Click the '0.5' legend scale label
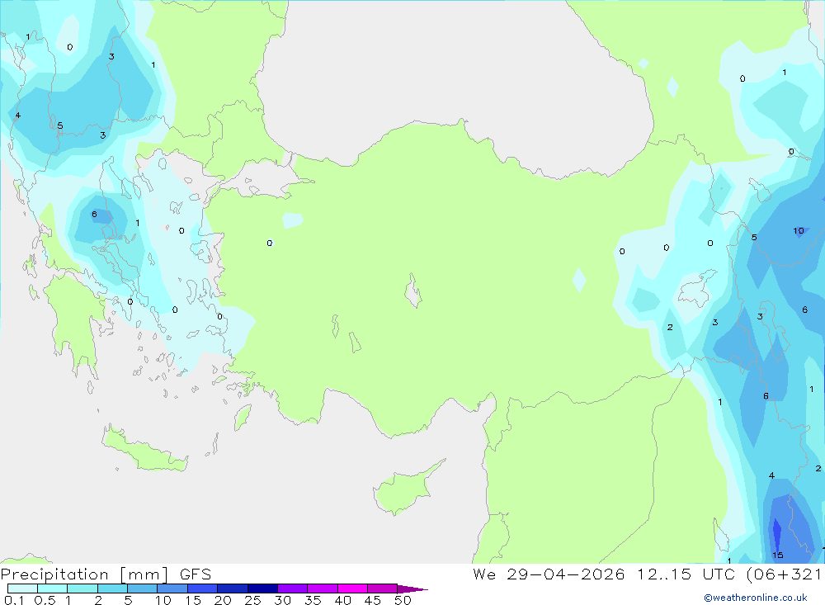Screen dimensions: 825x605 [x=45, y=600]
